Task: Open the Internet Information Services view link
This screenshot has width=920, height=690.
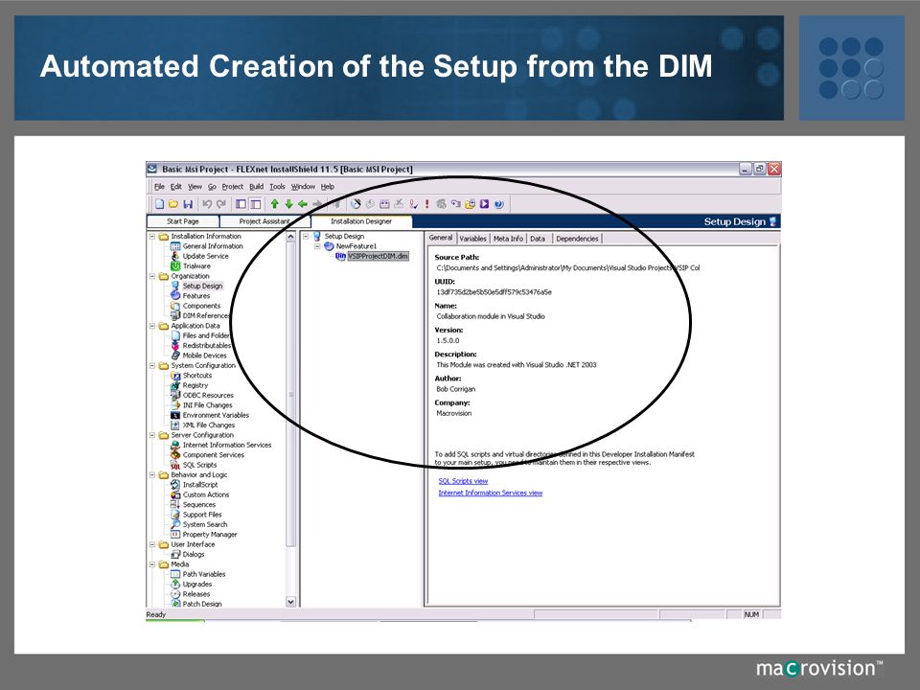Action: [x=491, y=493]
